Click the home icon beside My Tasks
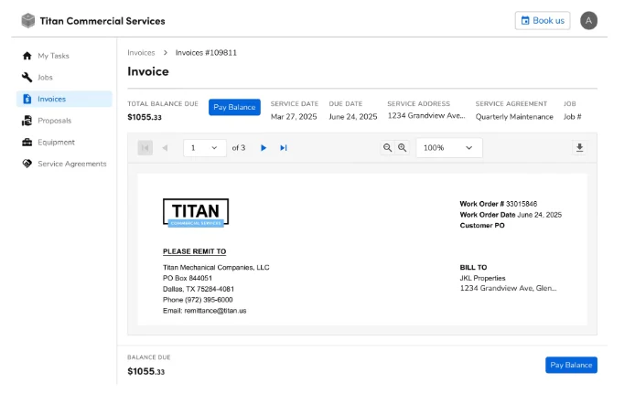Viewport: 635px width, 404px height. tap(27, 56)
